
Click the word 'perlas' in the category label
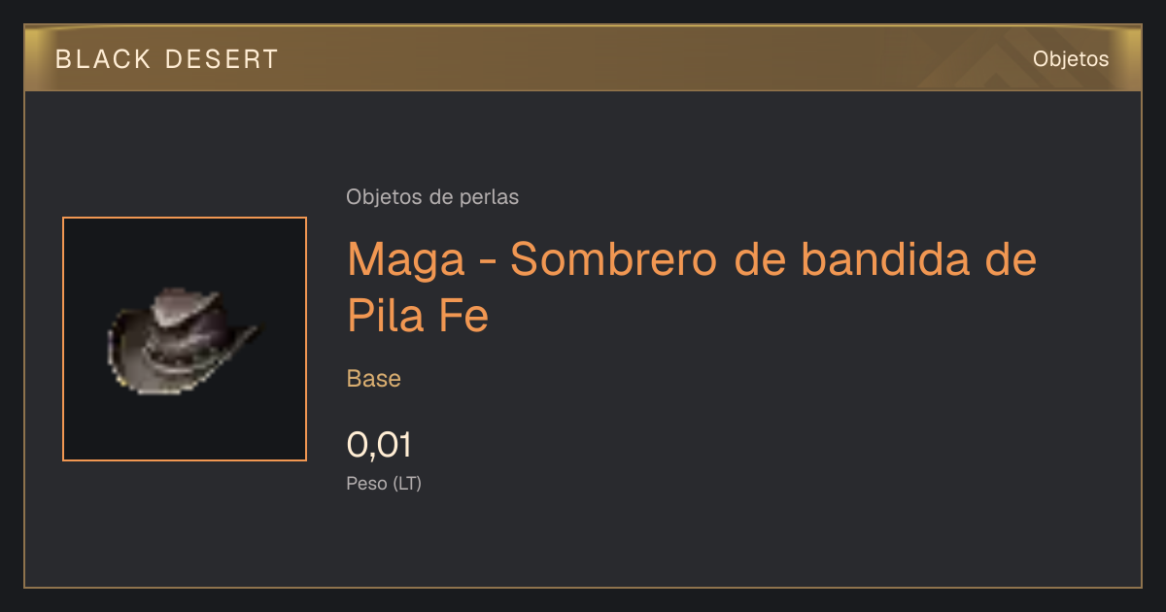point(492,197)
